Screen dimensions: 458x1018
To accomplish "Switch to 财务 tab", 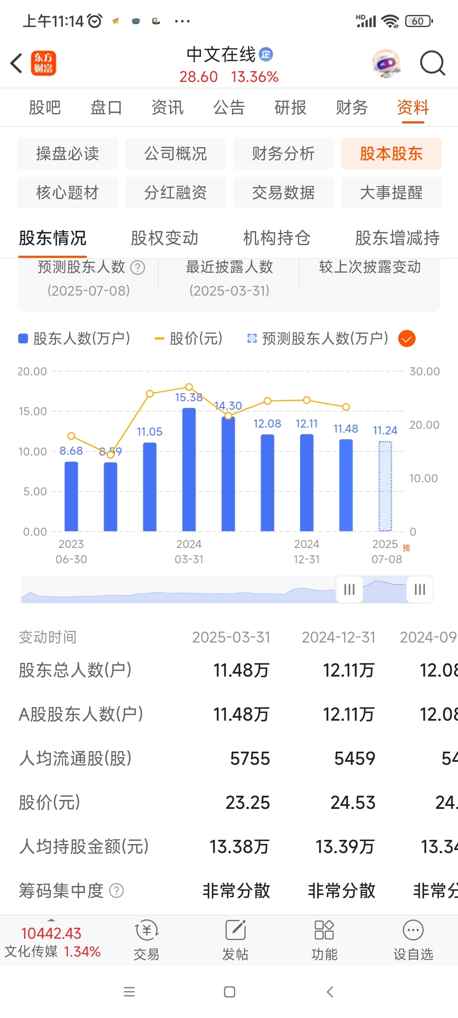I will point(352,107).
